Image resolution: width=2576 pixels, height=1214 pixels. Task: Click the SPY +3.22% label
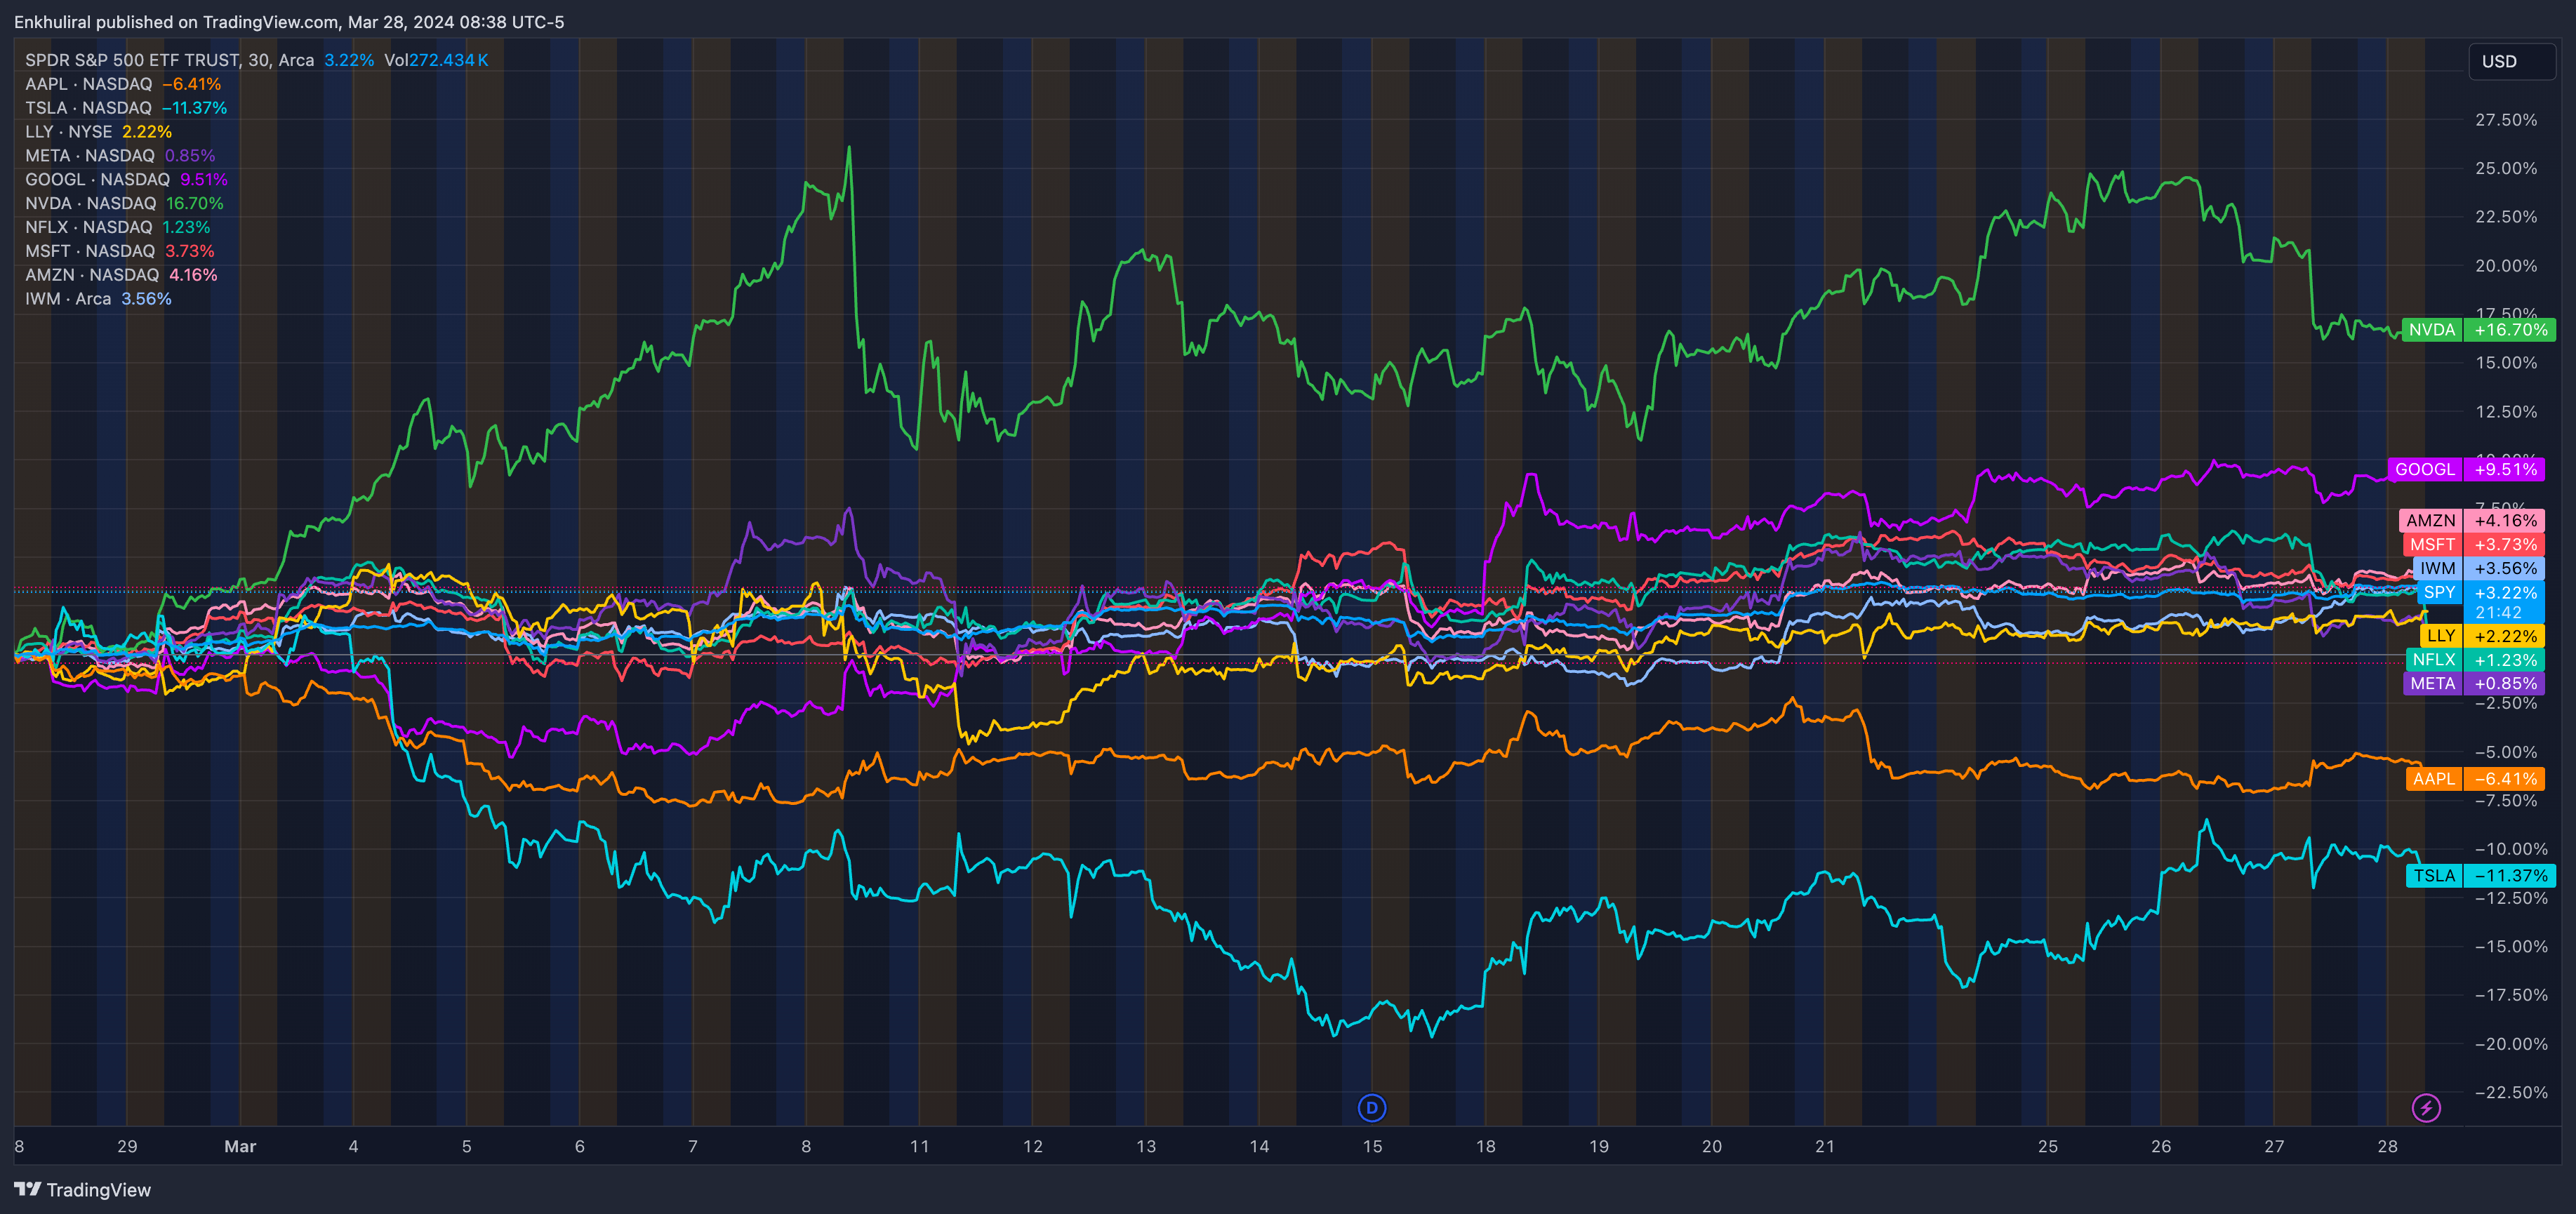tap(2480, 592)
